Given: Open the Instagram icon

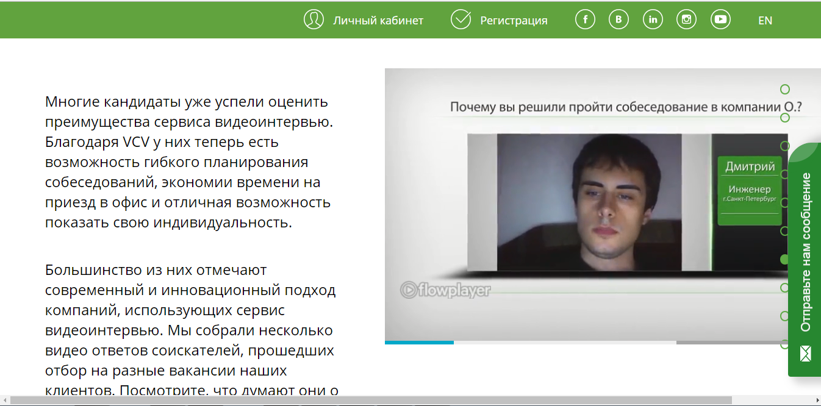Looking at the screenshot, I should 686,19.
